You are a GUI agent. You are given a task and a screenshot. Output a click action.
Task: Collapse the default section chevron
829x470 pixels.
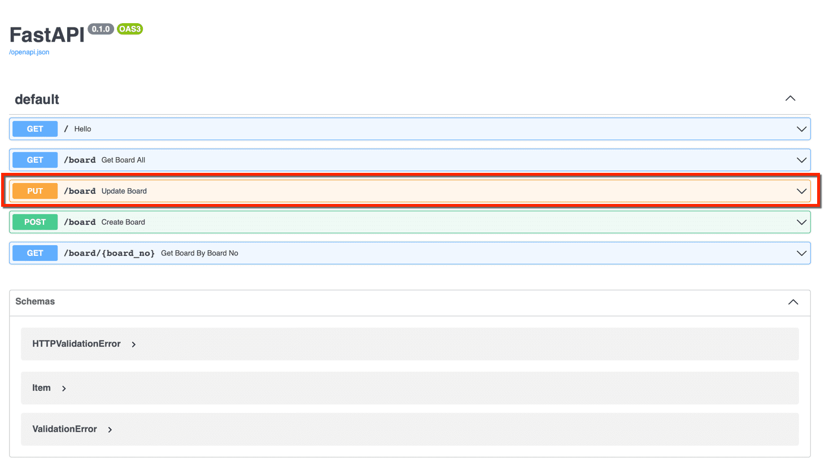790,98
